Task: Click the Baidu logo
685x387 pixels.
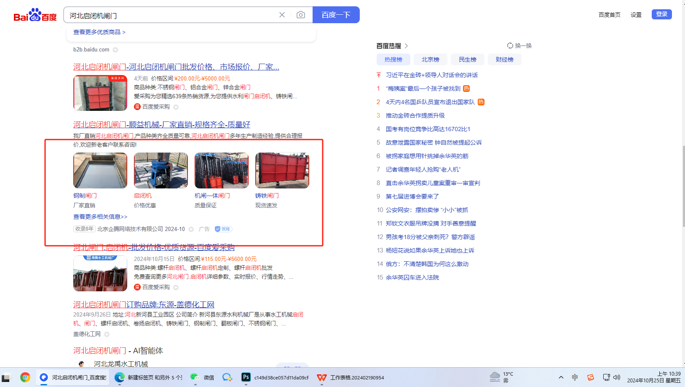Action: click(x=35, y=15)
